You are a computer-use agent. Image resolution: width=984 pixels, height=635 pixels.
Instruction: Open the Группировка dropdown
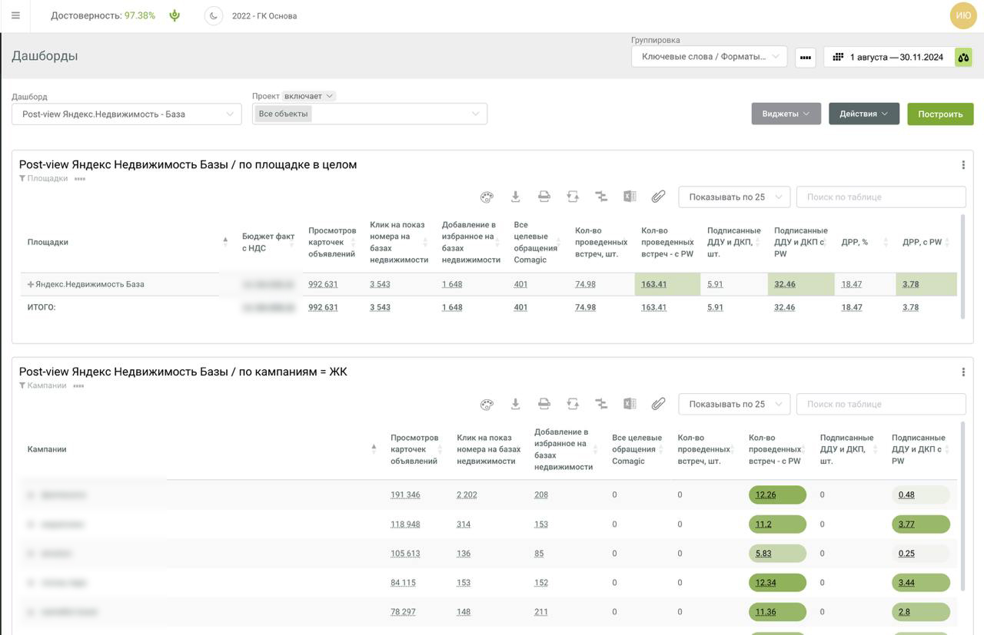[x=709, y=57]
